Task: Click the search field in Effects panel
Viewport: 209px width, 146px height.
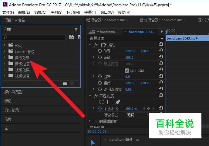Action: coord(34,37)
